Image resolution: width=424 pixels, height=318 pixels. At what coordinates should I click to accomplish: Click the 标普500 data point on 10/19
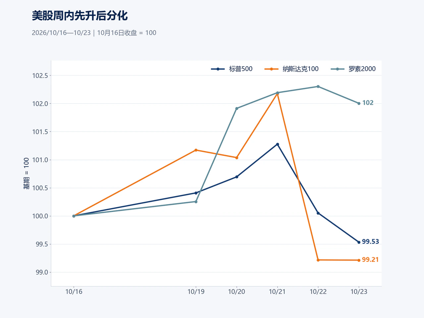click(196, 193)
